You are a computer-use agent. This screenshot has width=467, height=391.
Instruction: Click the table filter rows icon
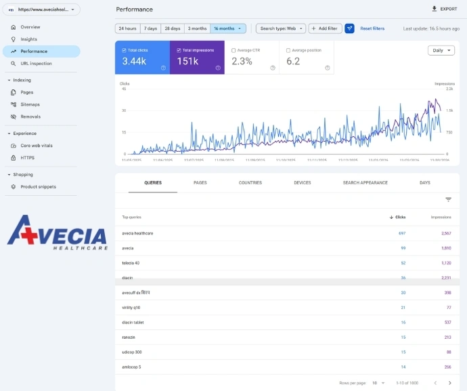[448, 200]
